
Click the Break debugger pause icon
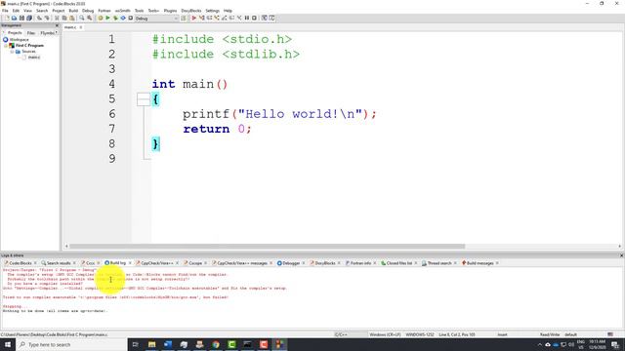coord(247,18)
